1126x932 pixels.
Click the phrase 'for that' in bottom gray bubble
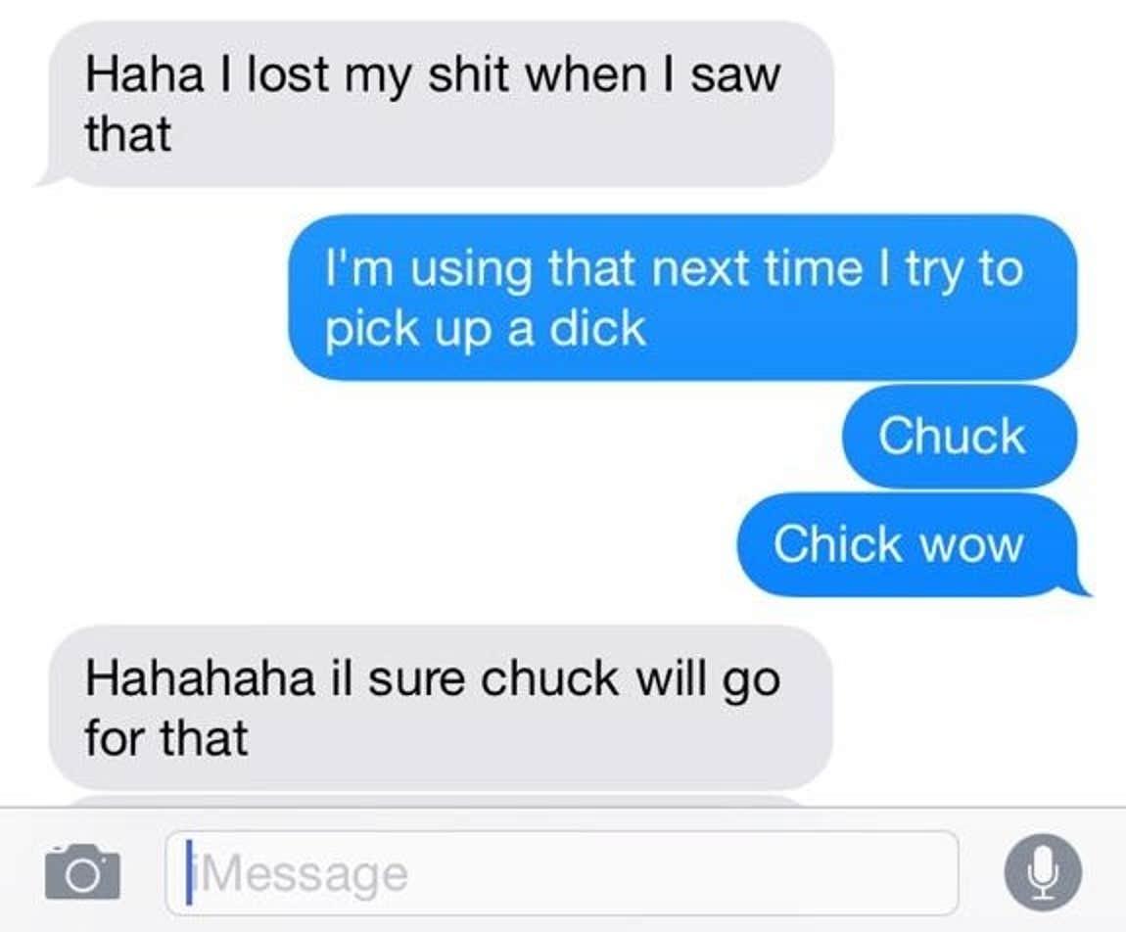(165, 737)
